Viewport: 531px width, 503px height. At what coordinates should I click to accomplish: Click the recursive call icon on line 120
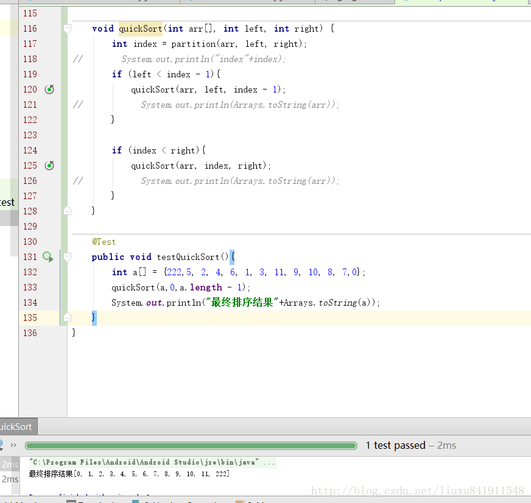pyautogui.click(x=49, y=90)
